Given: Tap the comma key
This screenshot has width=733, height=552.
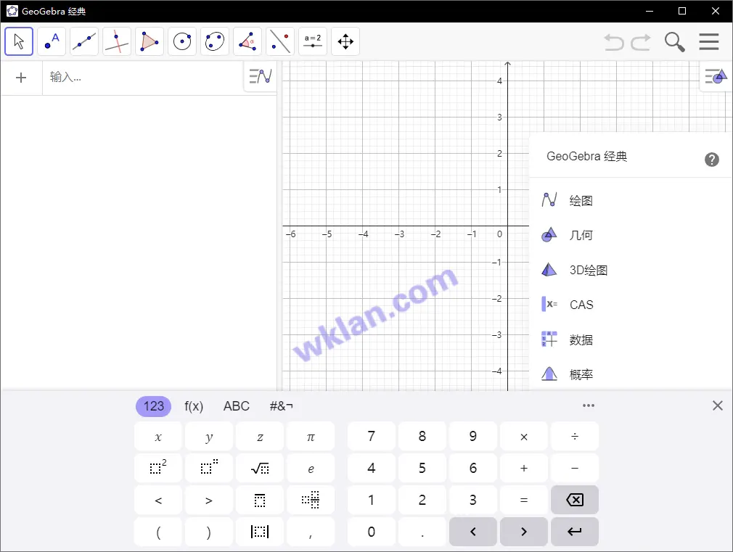Looking at the screenshot, I should pos(311,532).
